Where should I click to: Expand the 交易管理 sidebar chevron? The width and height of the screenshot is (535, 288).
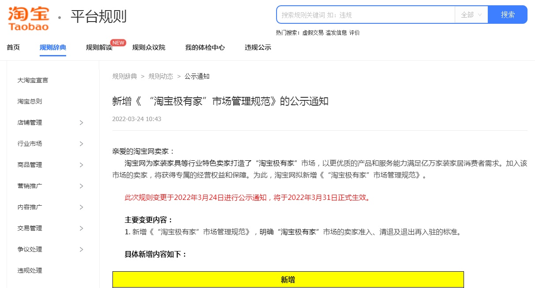[81, 229]
